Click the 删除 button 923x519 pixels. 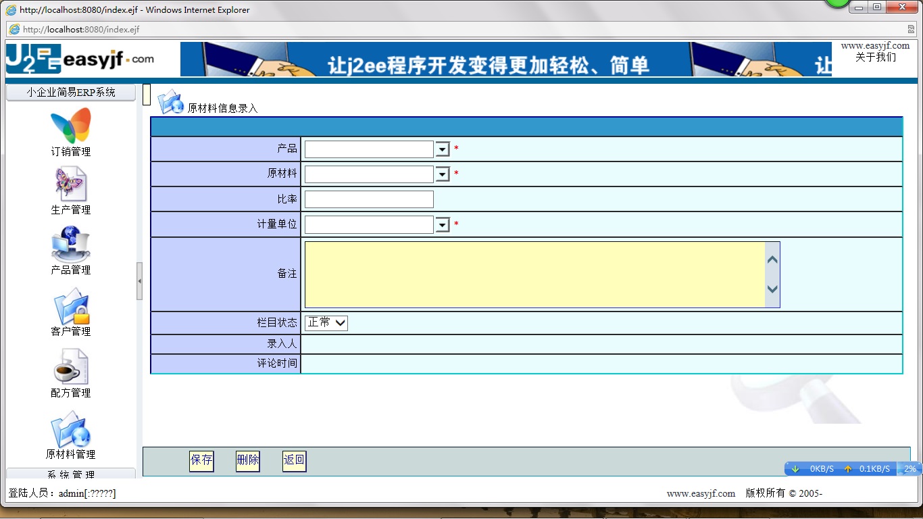(248, 461)
